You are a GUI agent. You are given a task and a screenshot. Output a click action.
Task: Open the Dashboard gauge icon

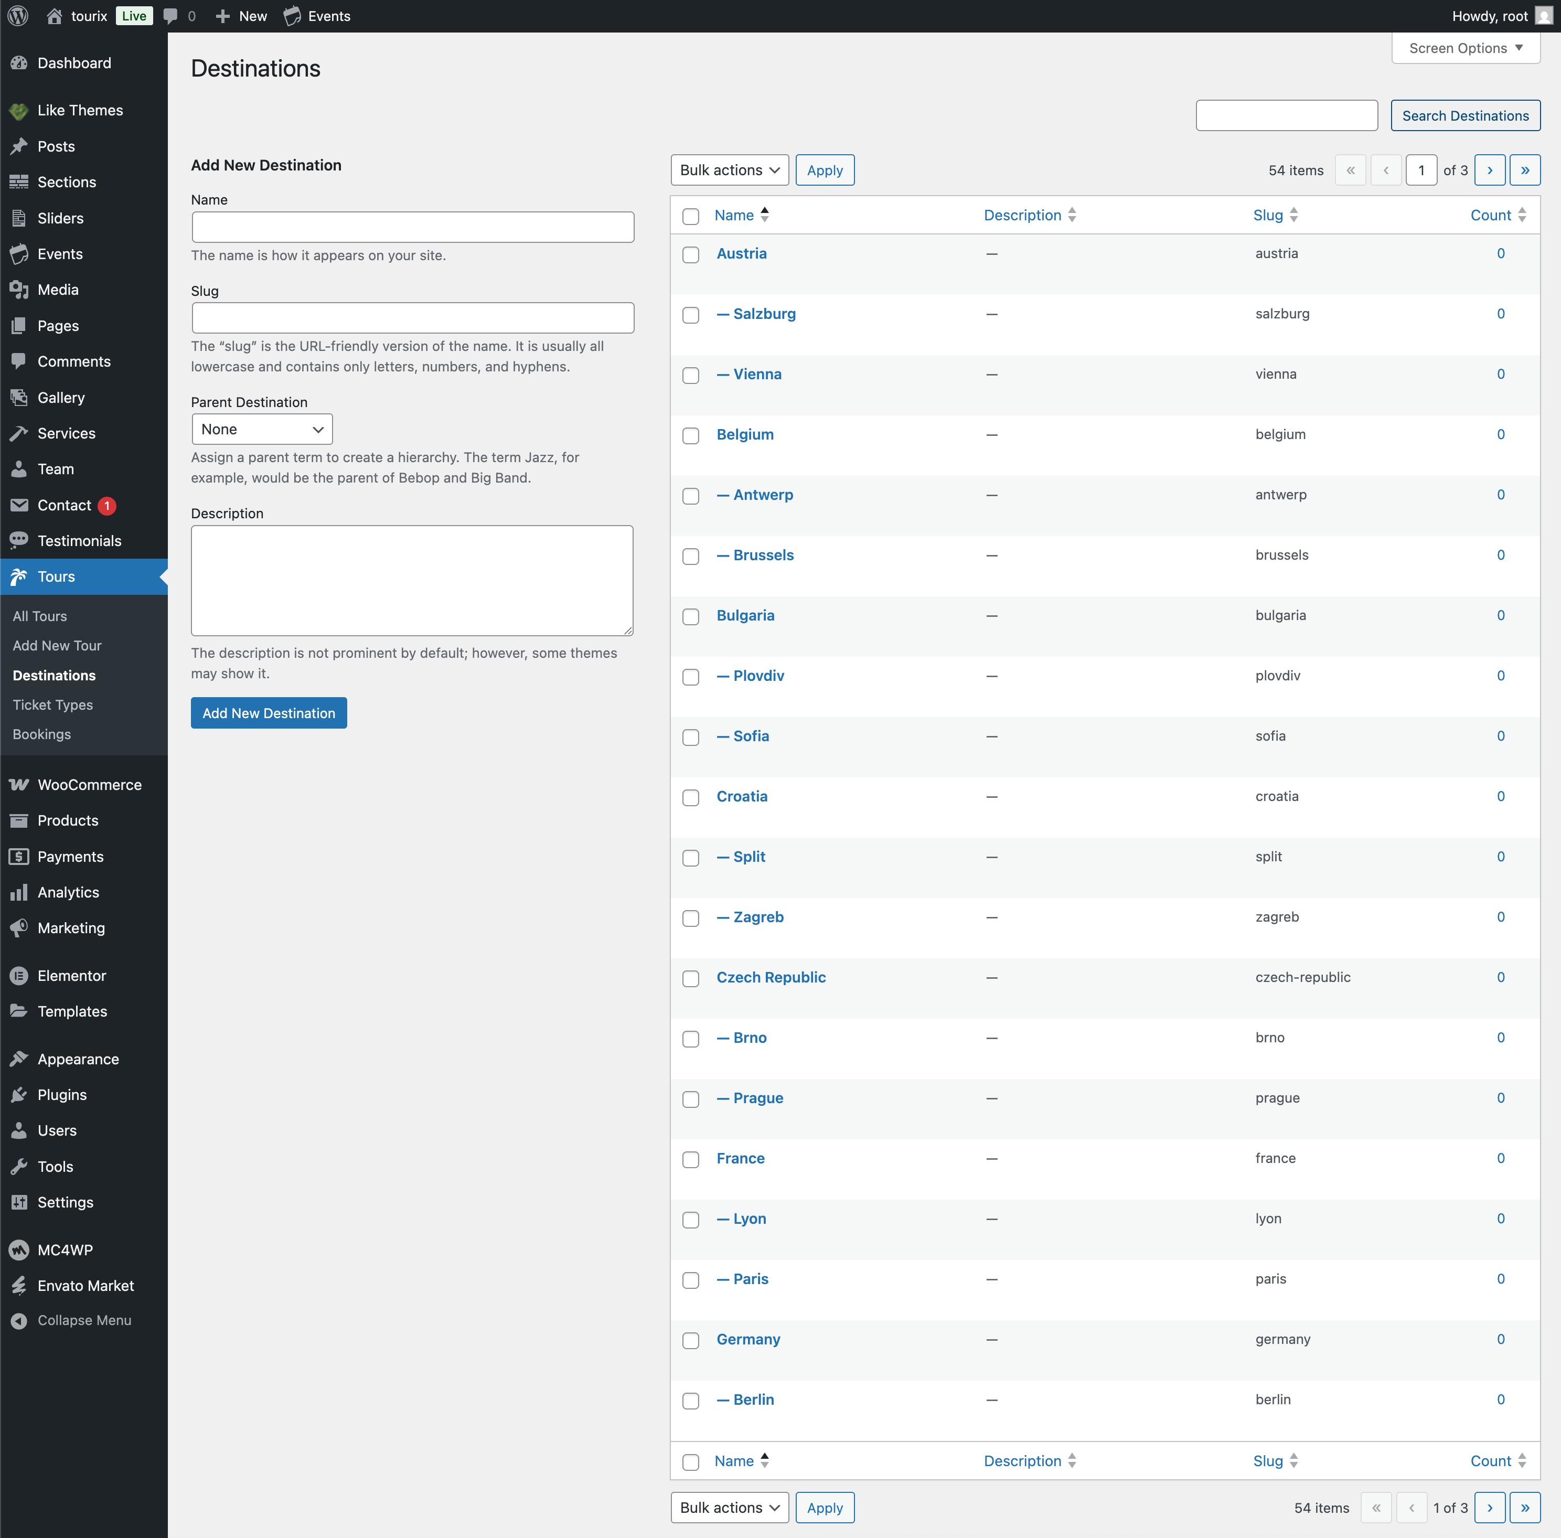pos(19,63)
